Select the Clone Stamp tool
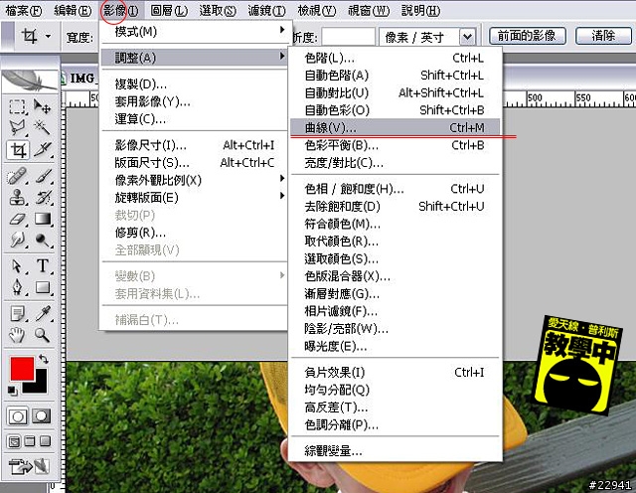Screen dimensions: 636x493 tap(17, 198)
